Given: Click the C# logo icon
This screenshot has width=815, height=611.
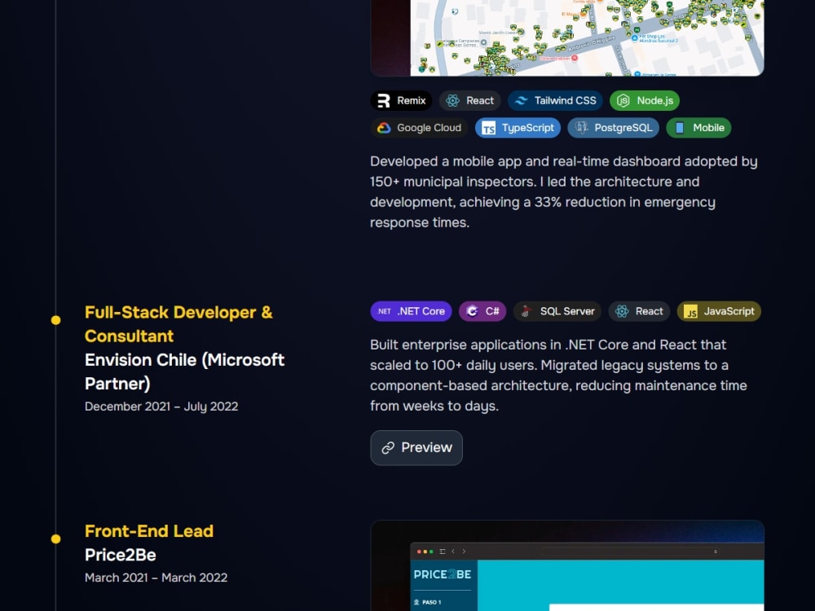Looking at the screenshot, I should tap(472, 311).
